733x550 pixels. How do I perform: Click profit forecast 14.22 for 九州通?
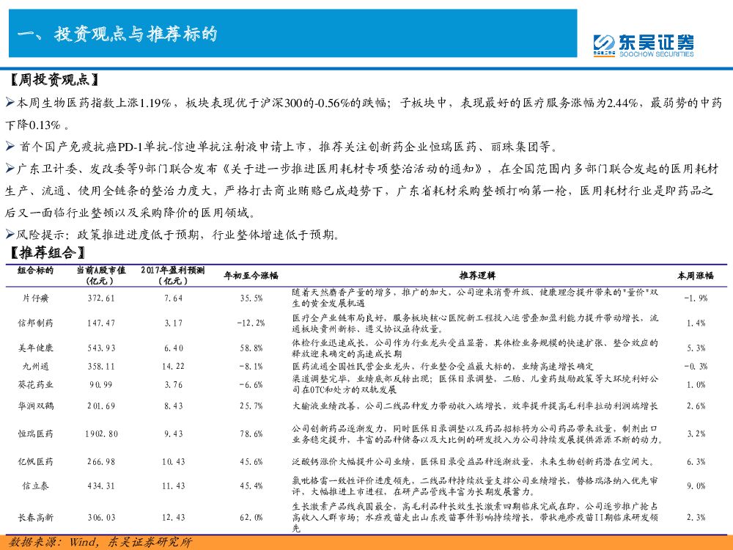point(174,366)
